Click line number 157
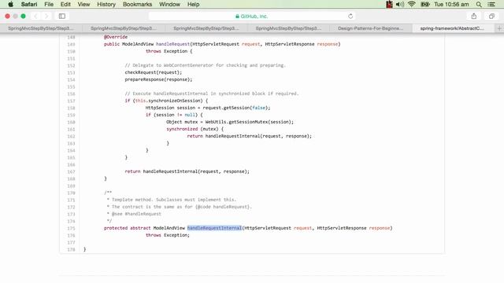This screenshot has height=283, width=504. tap(71, 101)
